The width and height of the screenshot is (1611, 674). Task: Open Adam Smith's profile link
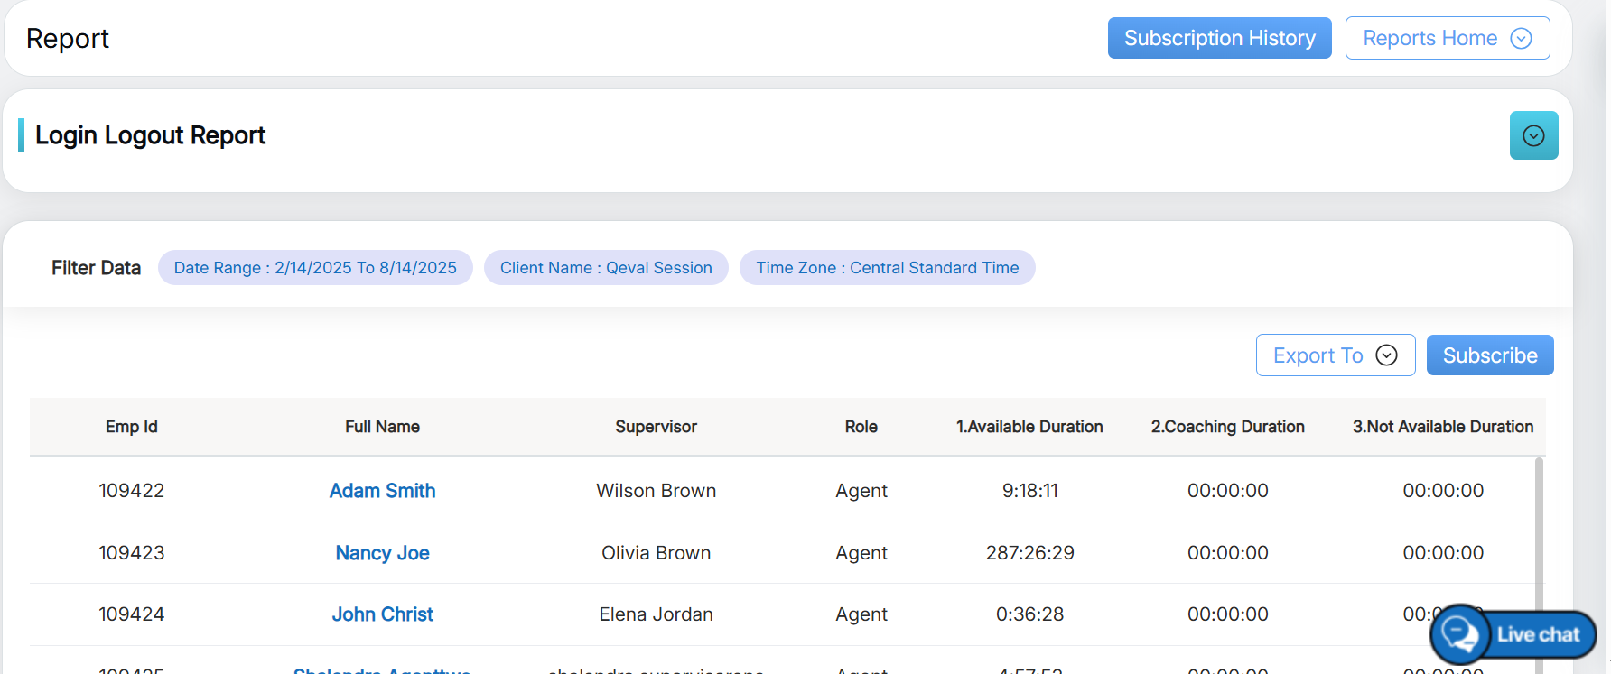click(382, 491)
